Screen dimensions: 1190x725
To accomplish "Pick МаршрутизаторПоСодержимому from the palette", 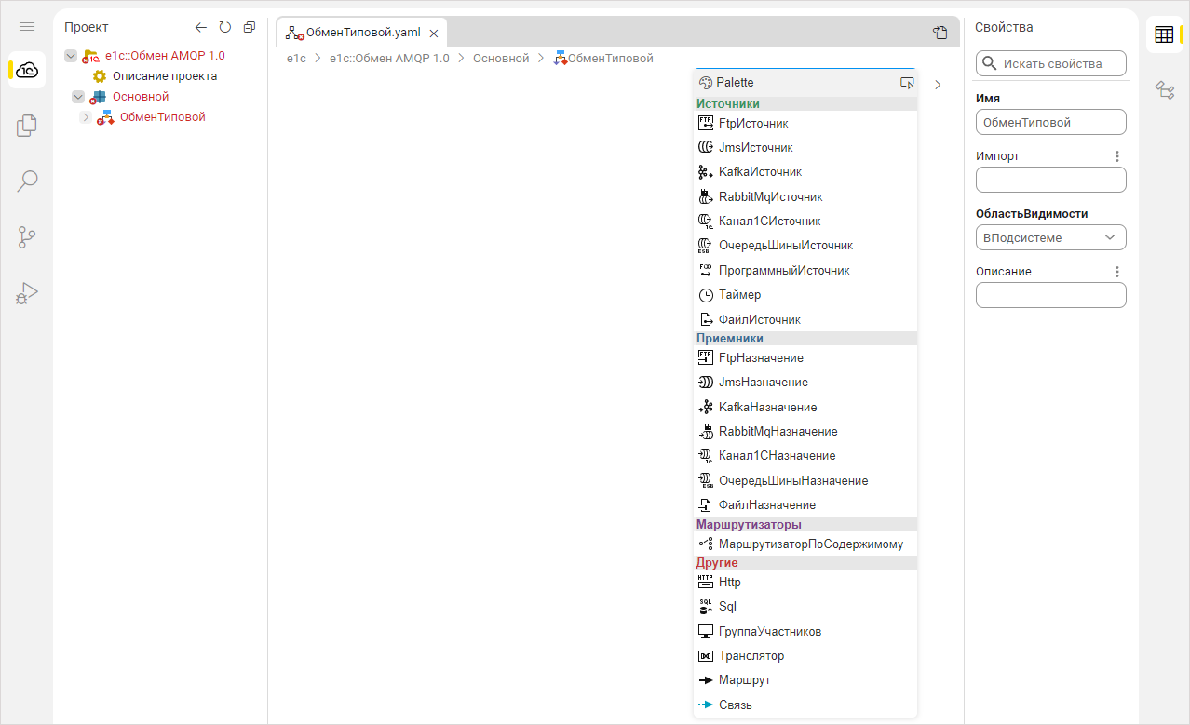I will 805,544.
